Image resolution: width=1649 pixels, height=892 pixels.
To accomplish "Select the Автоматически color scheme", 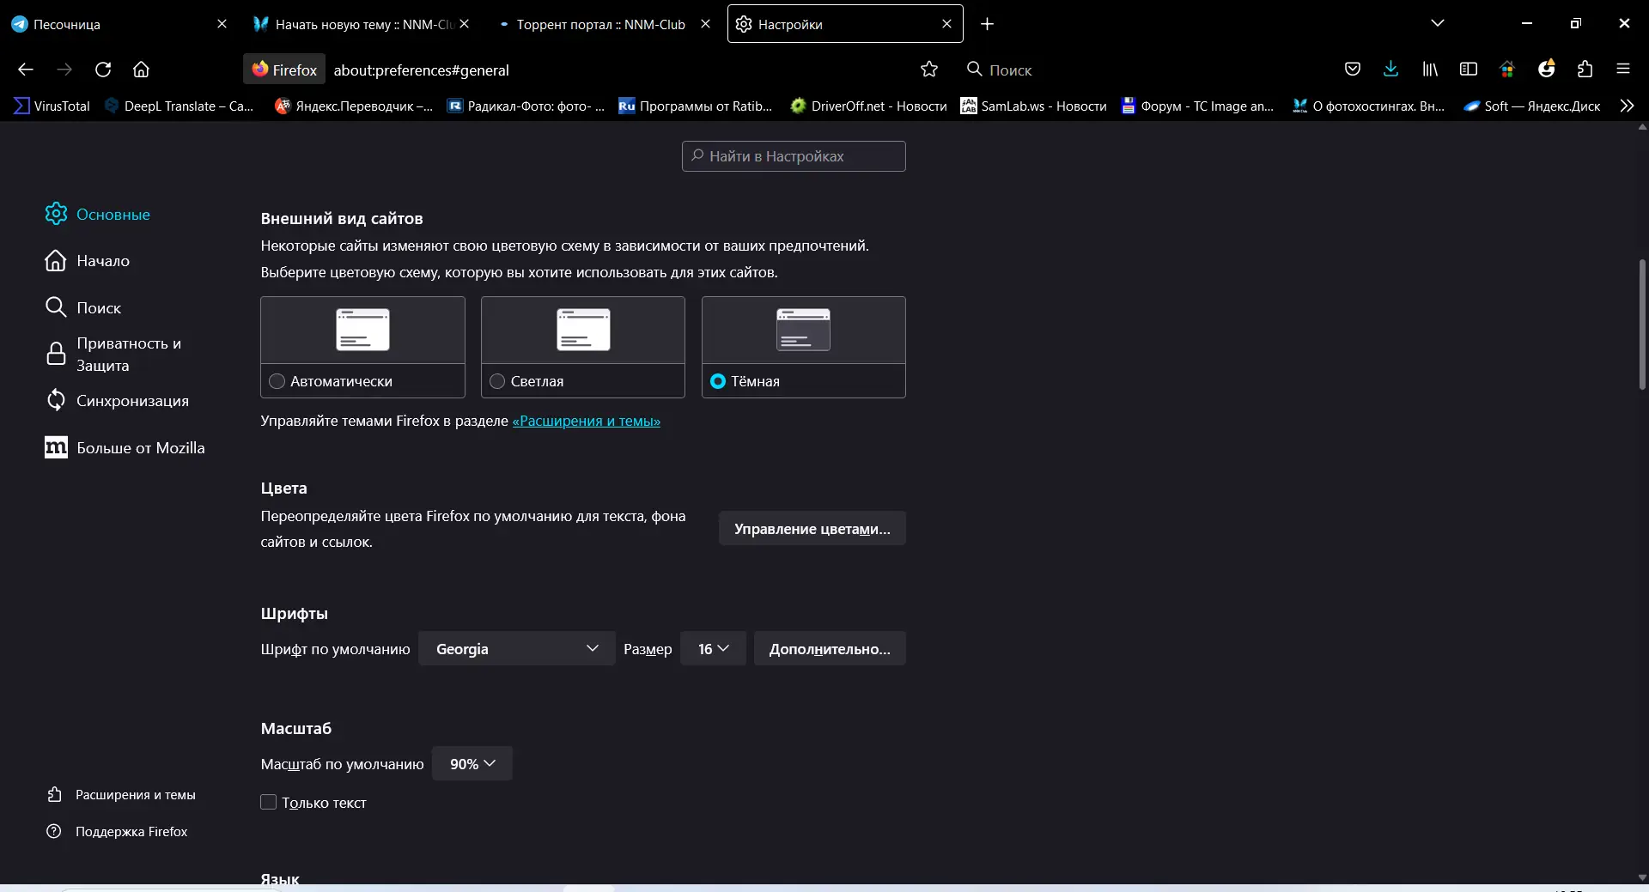I will coord(277,381).
